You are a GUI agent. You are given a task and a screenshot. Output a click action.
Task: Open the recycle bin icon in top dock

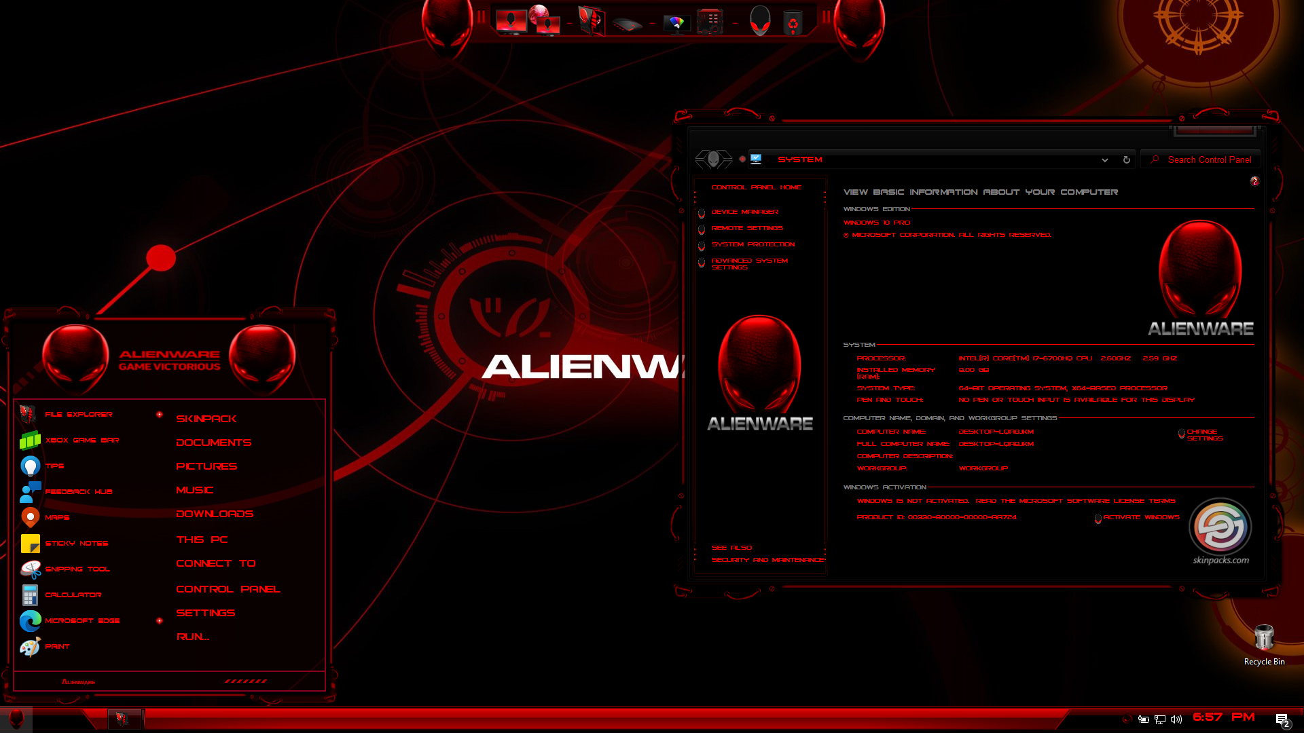[793, 22]
